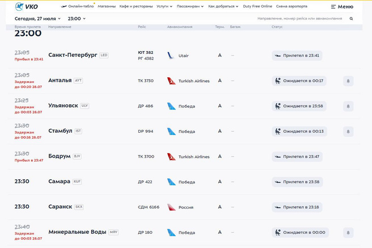372x248 pixels.
Task: Toggle notification bell for Ulyanovsk flight
Action: [x=348, y=106]
